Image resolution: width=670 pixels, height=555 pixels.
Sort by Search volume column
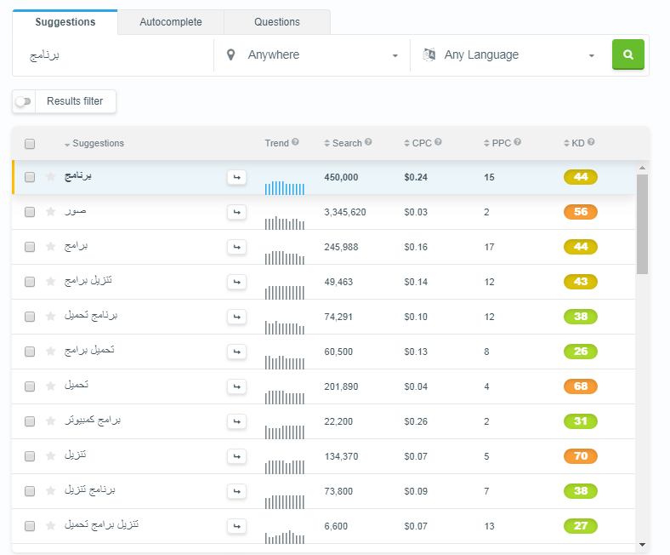(344, 143)
